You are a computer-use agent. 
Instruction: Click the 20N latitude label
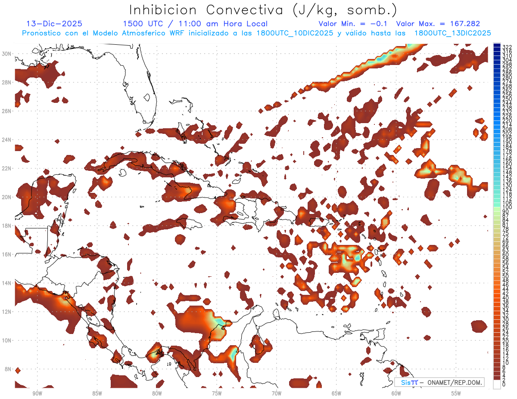[6, 197]
